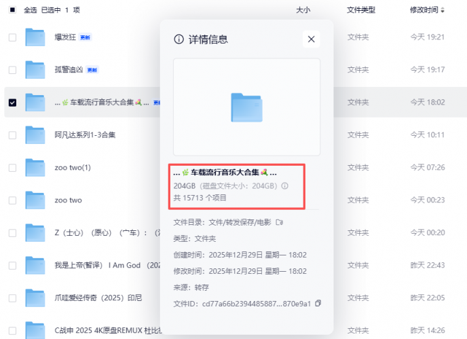Screen dimensions: 467x339
Task: Click the large folder preview thumbnail
Action: pos(246,107)
